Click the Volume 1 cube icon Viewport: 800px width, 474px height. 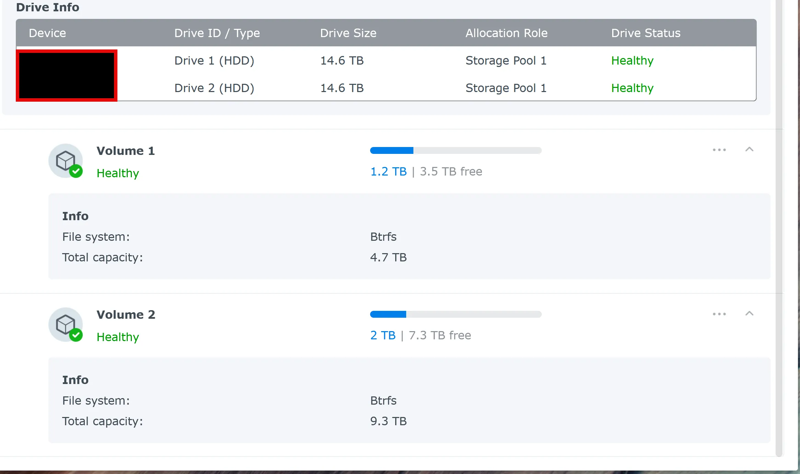pos(66,161)
